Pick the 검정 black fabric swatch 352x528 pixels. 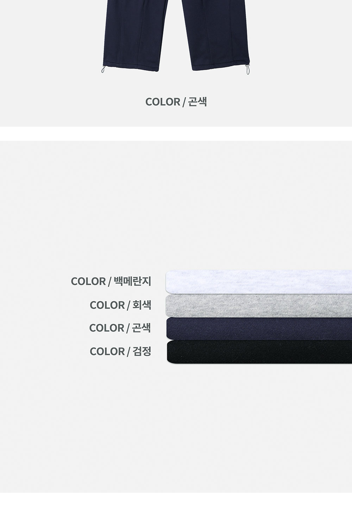(259, 352)
